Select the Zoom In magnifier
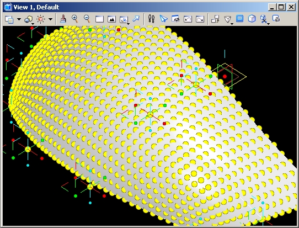299x228 pixels. [x=75, y=19]
